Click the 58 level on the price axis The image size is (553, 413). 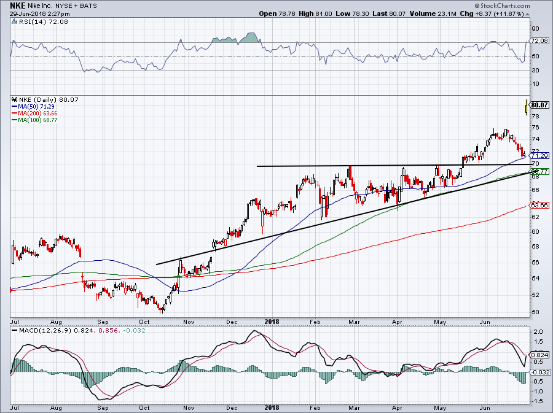pos(535,247)
